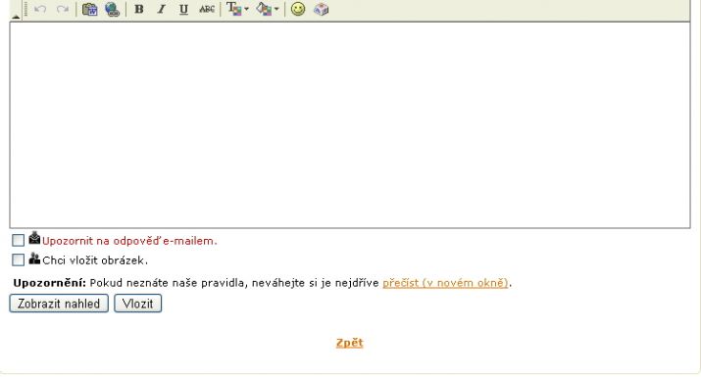
Task: Click 'Upozornit na odpověď e-mailem.' label
Action: pos(129,241)
